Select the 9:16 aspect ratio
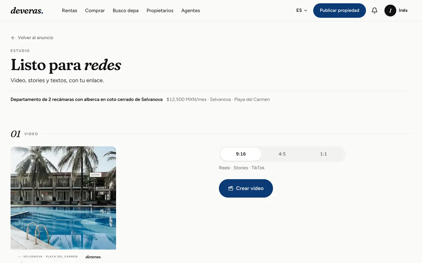The height and width of the screenshot is (263, 422). [x=241, y=154]
